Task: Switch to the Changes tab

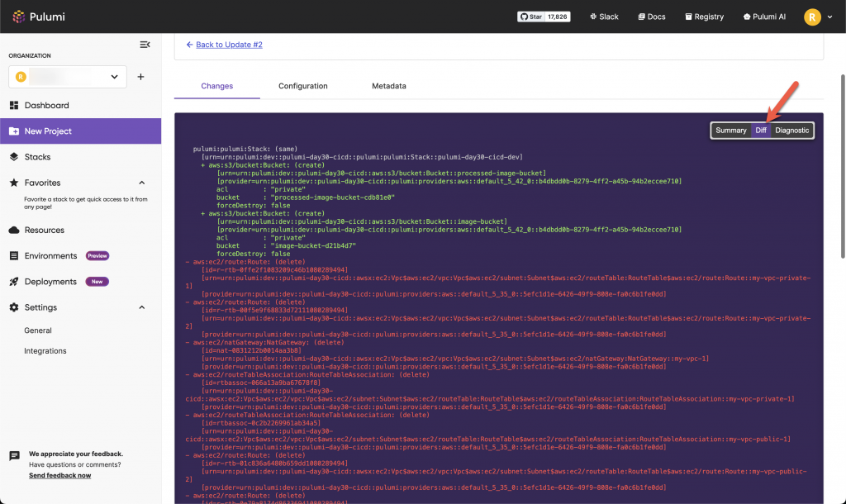Action: 217,86
